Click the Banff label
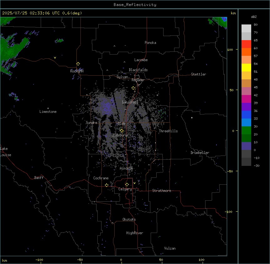The image size is (270, 264). pyautogui.click(x=39, y=178)
